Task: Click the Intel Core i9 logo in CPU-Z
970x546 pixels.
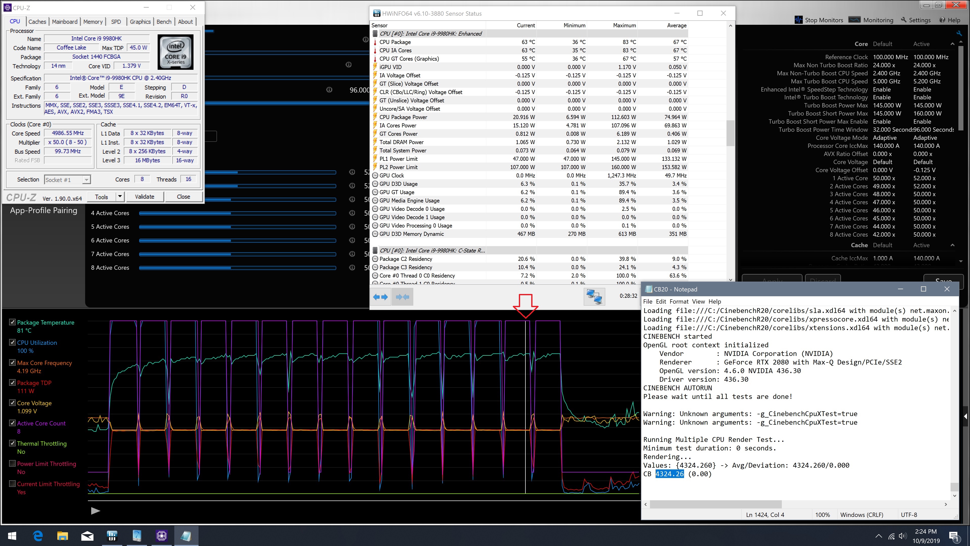Action: pyautogui.click(x=176, y=52)
